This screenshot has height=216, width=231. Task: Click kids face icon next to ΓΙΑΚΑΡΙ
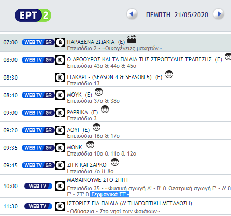[169, 74]
